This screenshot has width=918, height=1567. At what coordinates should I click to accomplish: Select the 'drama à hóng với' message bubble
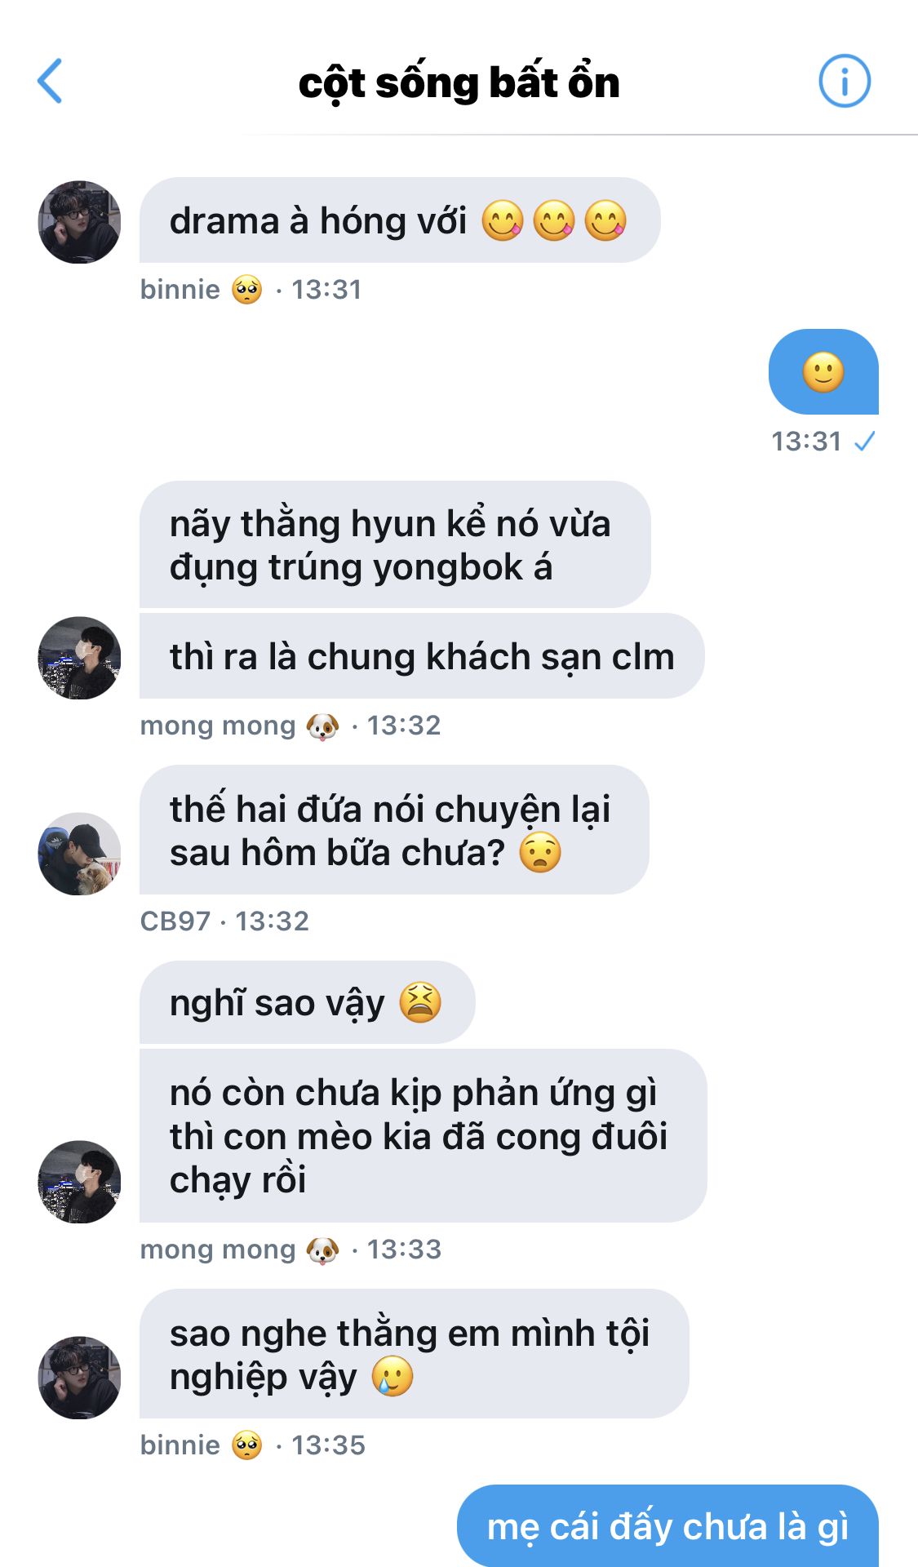coord(400,220)
